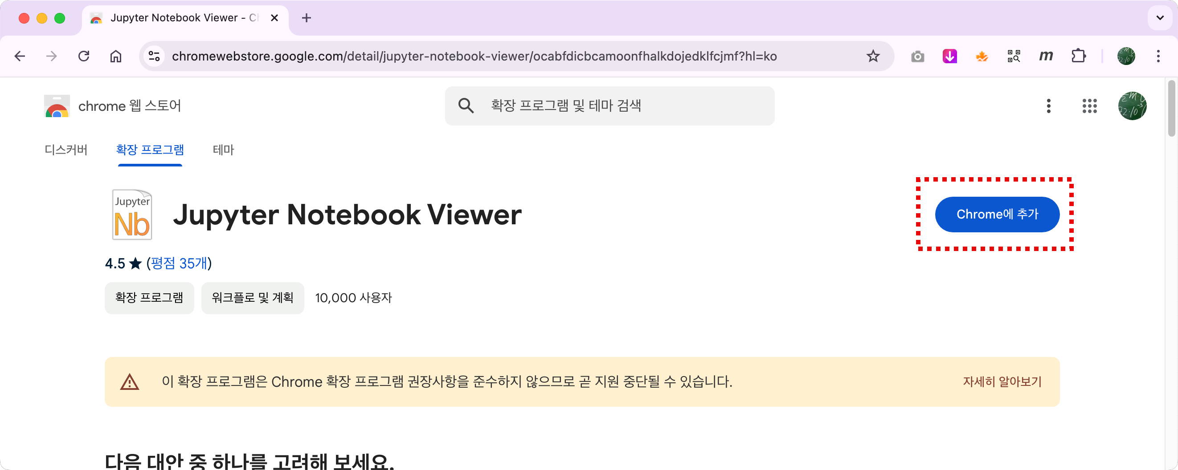The image size is (1178, 470).
Task: Open Chrome Web Store more options menu
Action: pyautogui.click(x=1049, y=106)
